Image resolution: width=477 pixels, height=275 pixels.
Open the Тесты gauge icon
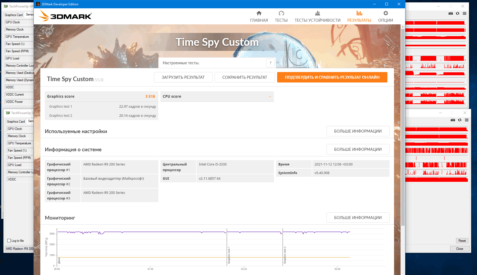tap(281, 13)
